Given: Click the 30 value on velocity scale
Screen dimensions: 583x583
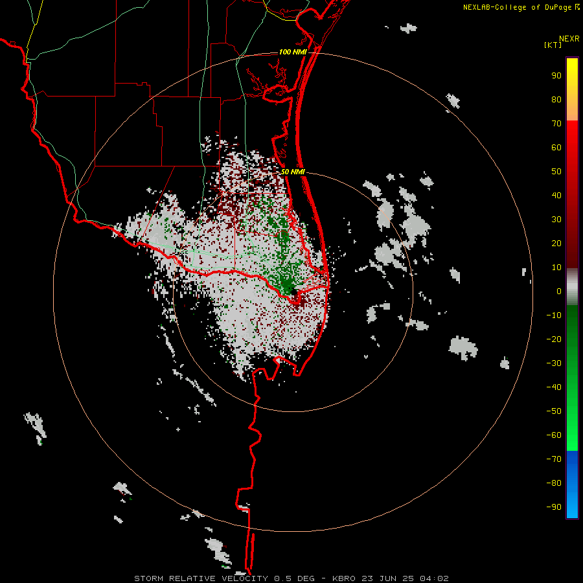Looking at the screenshot, I should pyautogui.click(x=556, y=220).
